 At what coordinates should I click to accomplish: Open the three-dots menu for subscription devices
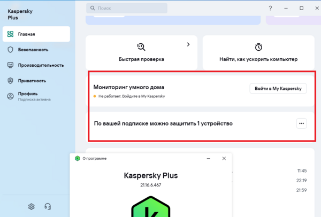click(301, 123)
